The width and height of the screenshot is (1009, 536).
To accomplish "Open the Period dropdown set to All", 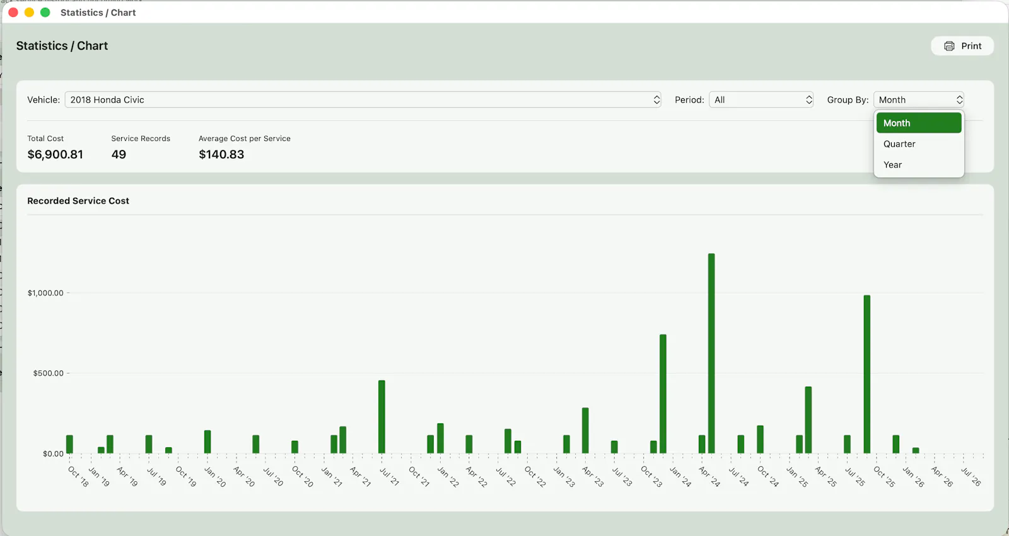I will (761, 100).
